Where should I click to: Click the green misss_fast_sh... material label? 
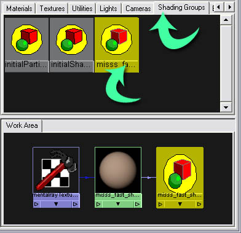(x=117, y=195)
